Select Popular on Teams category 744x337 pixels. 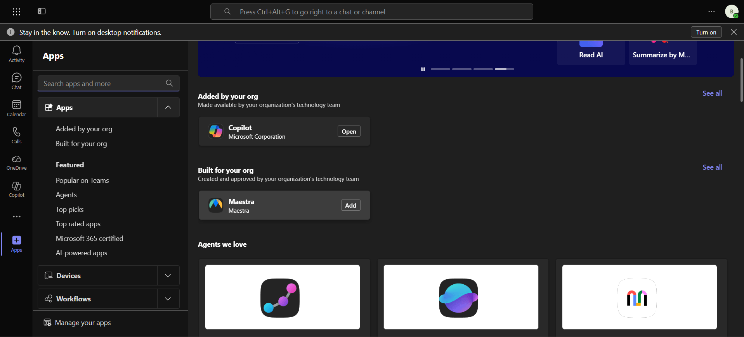click(x=82, y=181)
